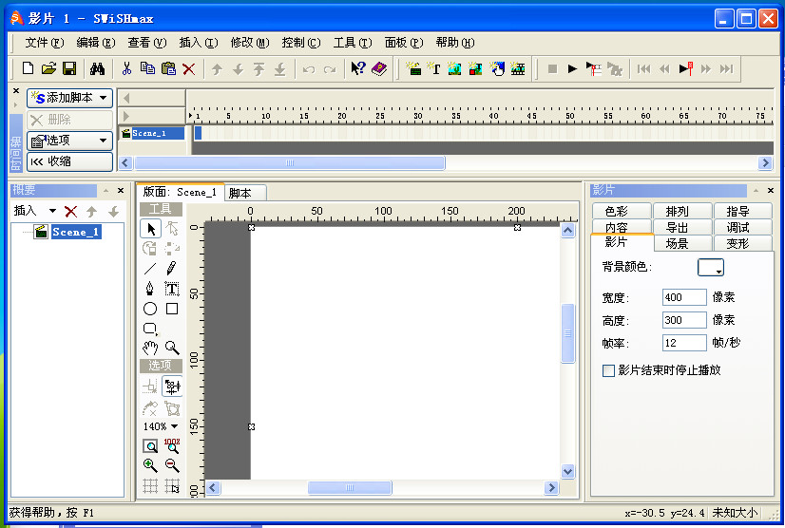Toggle the snap to grid icon
The image size is (785, 528).
tap(172, 486)
